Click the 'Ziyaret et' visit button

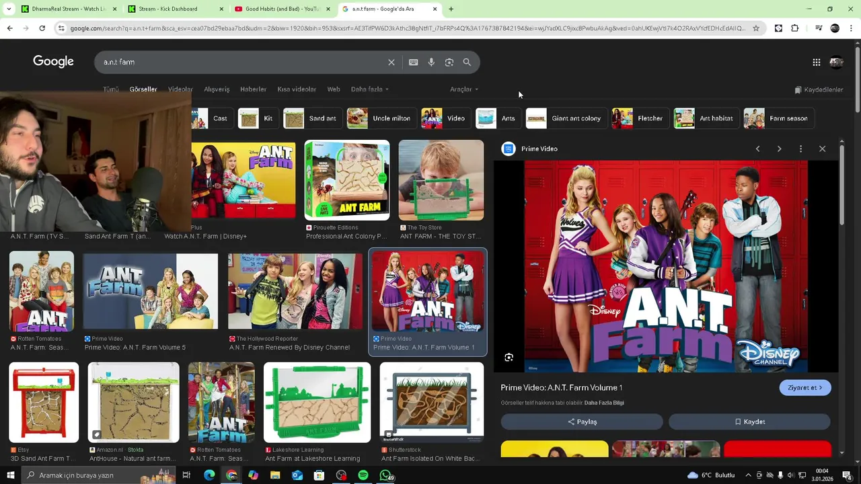coord(805,388)
